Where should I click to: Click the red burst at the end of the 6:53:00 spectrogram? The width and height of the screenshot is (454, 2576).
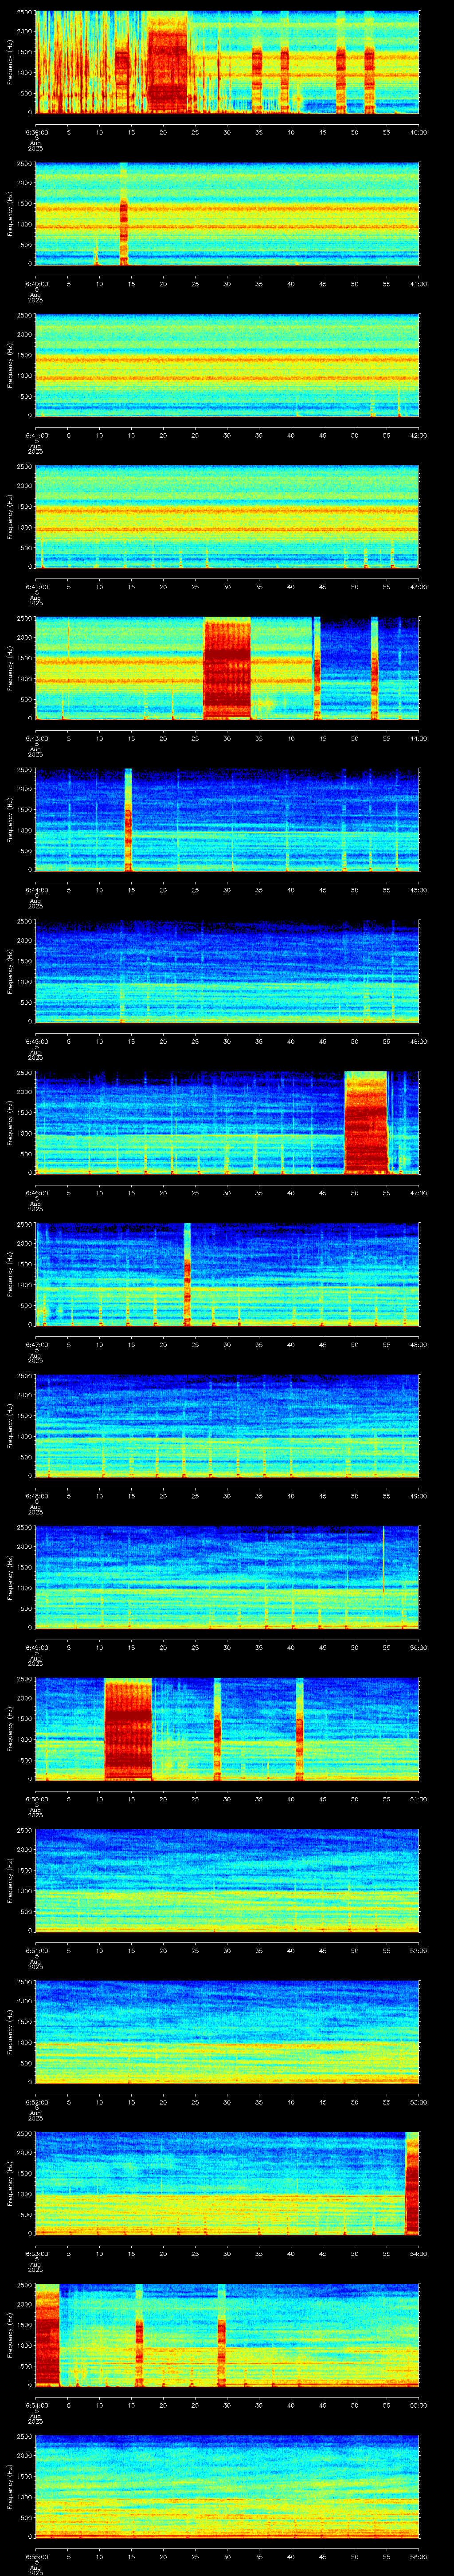pos(412,2183)
